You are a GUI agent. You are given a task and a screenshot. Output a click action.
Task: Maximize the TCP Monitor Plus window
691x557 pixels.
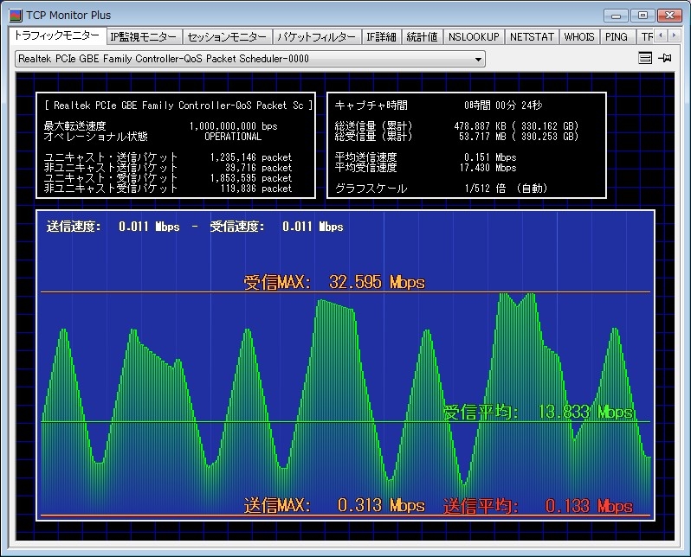tap(642, 15)
